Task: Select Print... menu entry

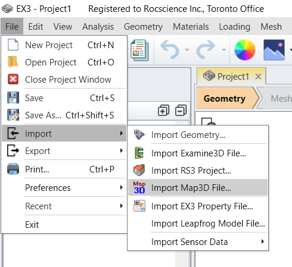Action: (x=64, y=169)
